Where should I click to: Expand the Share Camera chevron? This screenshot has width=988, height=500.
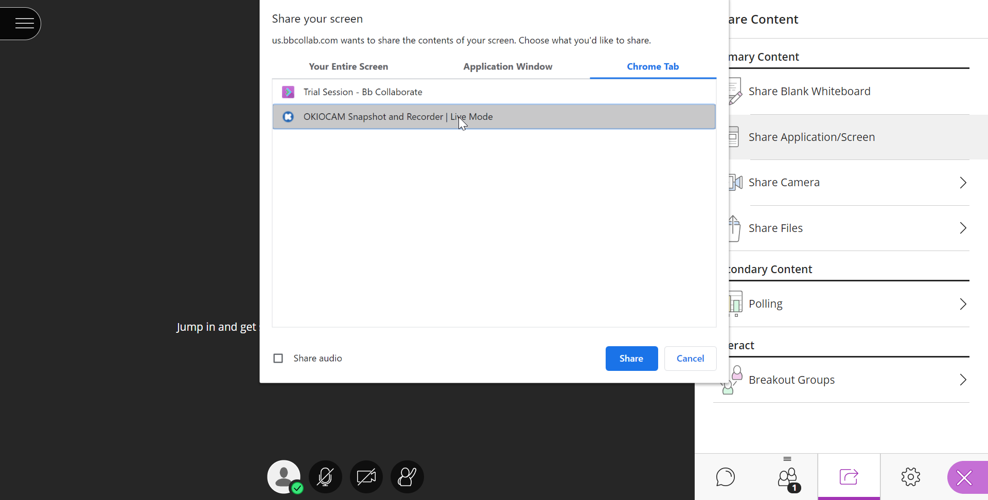click(x=963, y=183)
